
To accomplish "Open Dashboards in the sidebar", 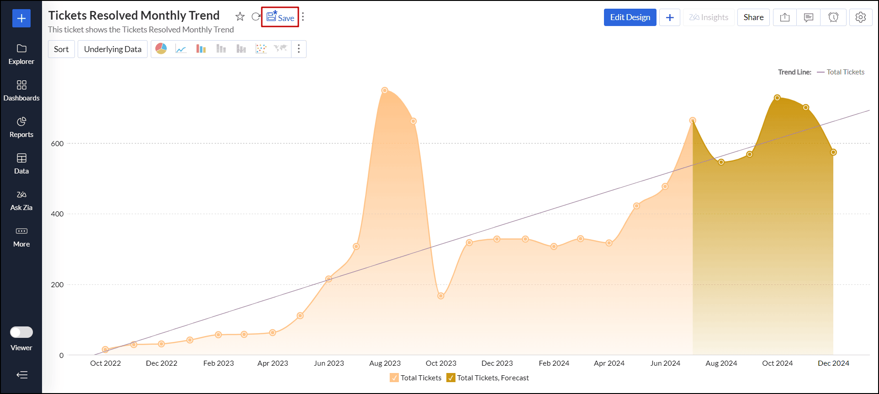I will point(21,90).
